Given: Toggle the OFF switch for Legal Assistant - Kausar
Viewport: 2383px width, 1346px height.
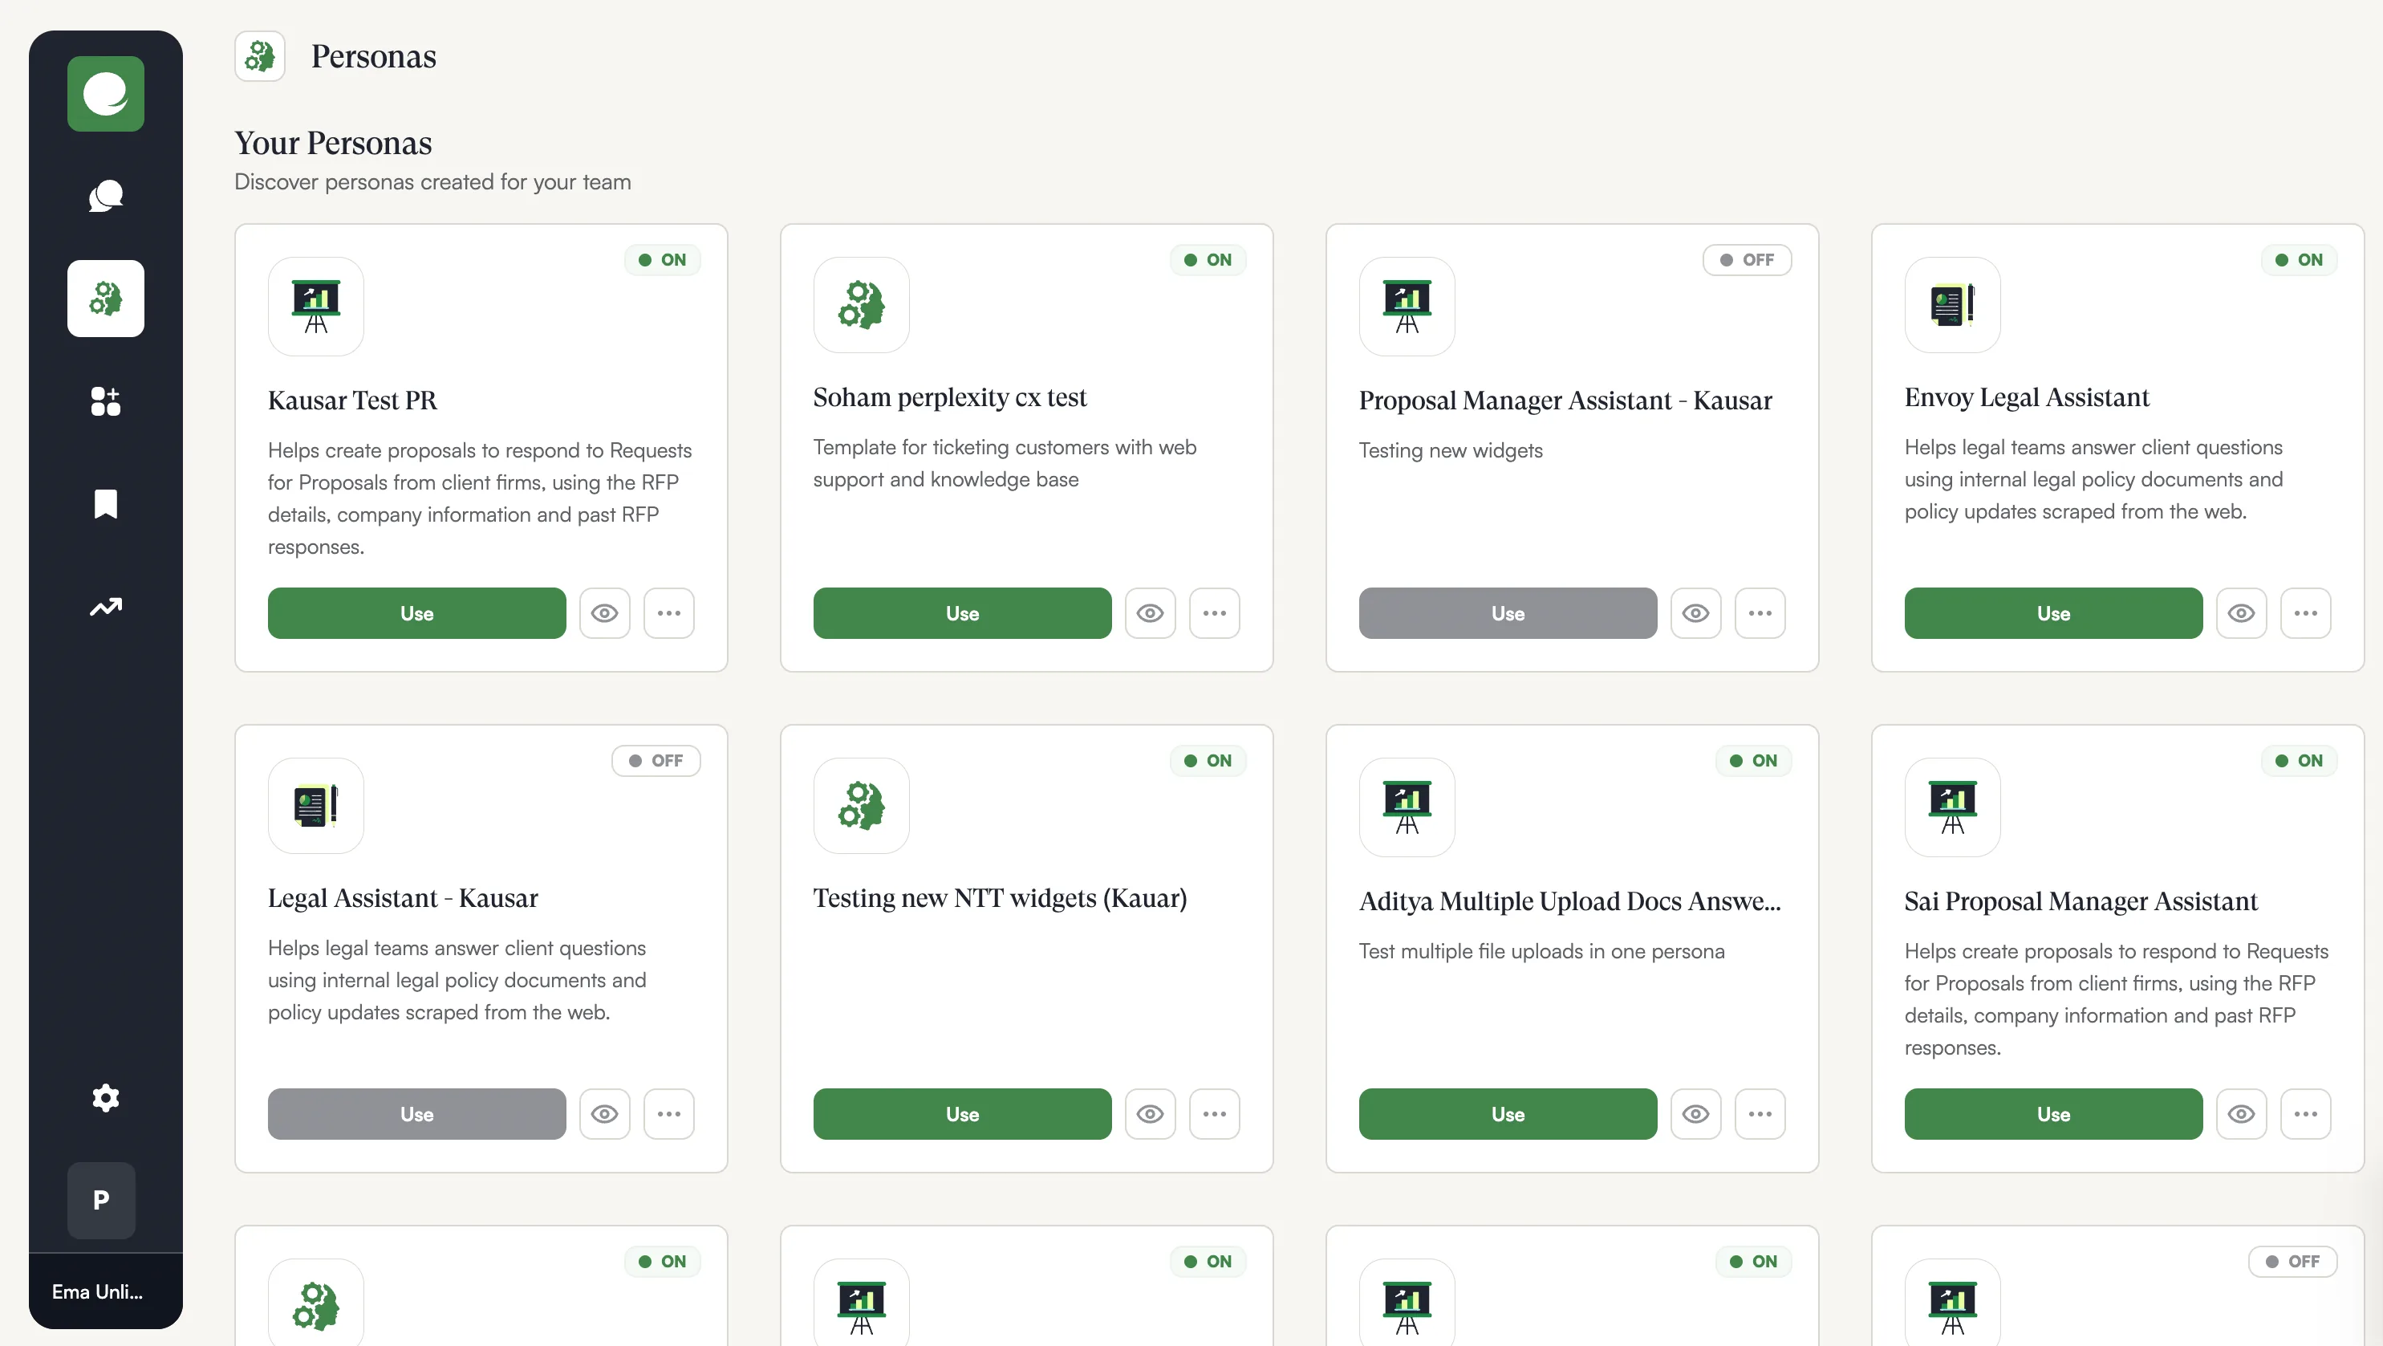Looking at the screenshot, I should click(656, 760).
